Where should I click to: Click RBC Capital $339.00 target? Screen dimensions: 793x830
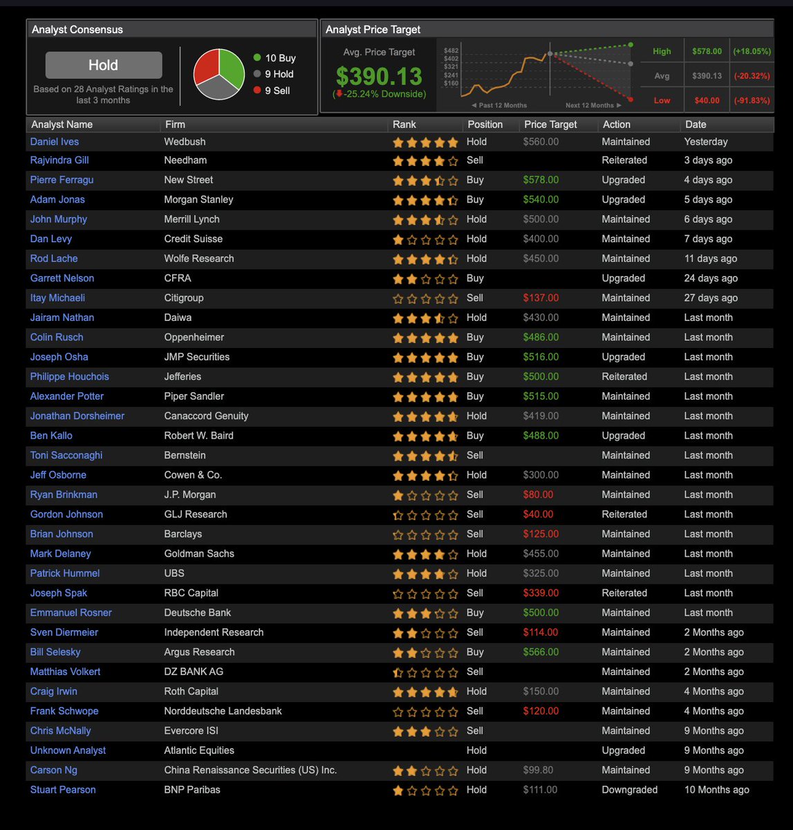541,593
